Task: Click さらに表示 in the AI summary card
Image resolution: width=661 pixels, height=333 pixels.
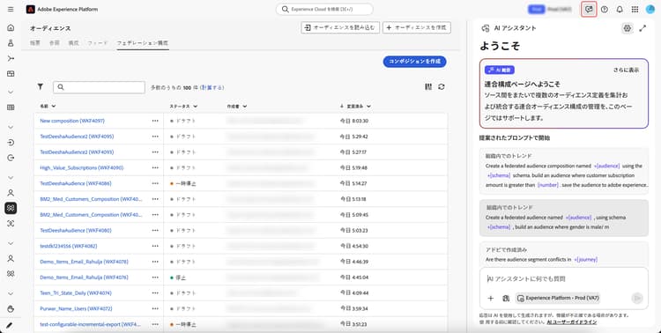Action: click(x=626, y=70)
